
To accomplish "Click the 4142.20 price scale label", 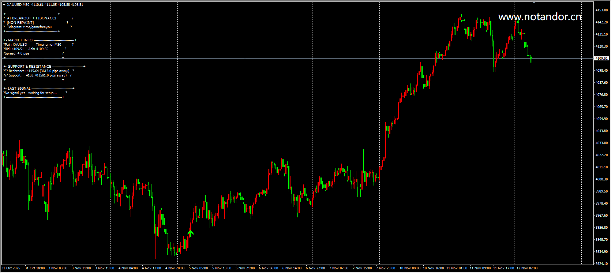I will 601,22.
